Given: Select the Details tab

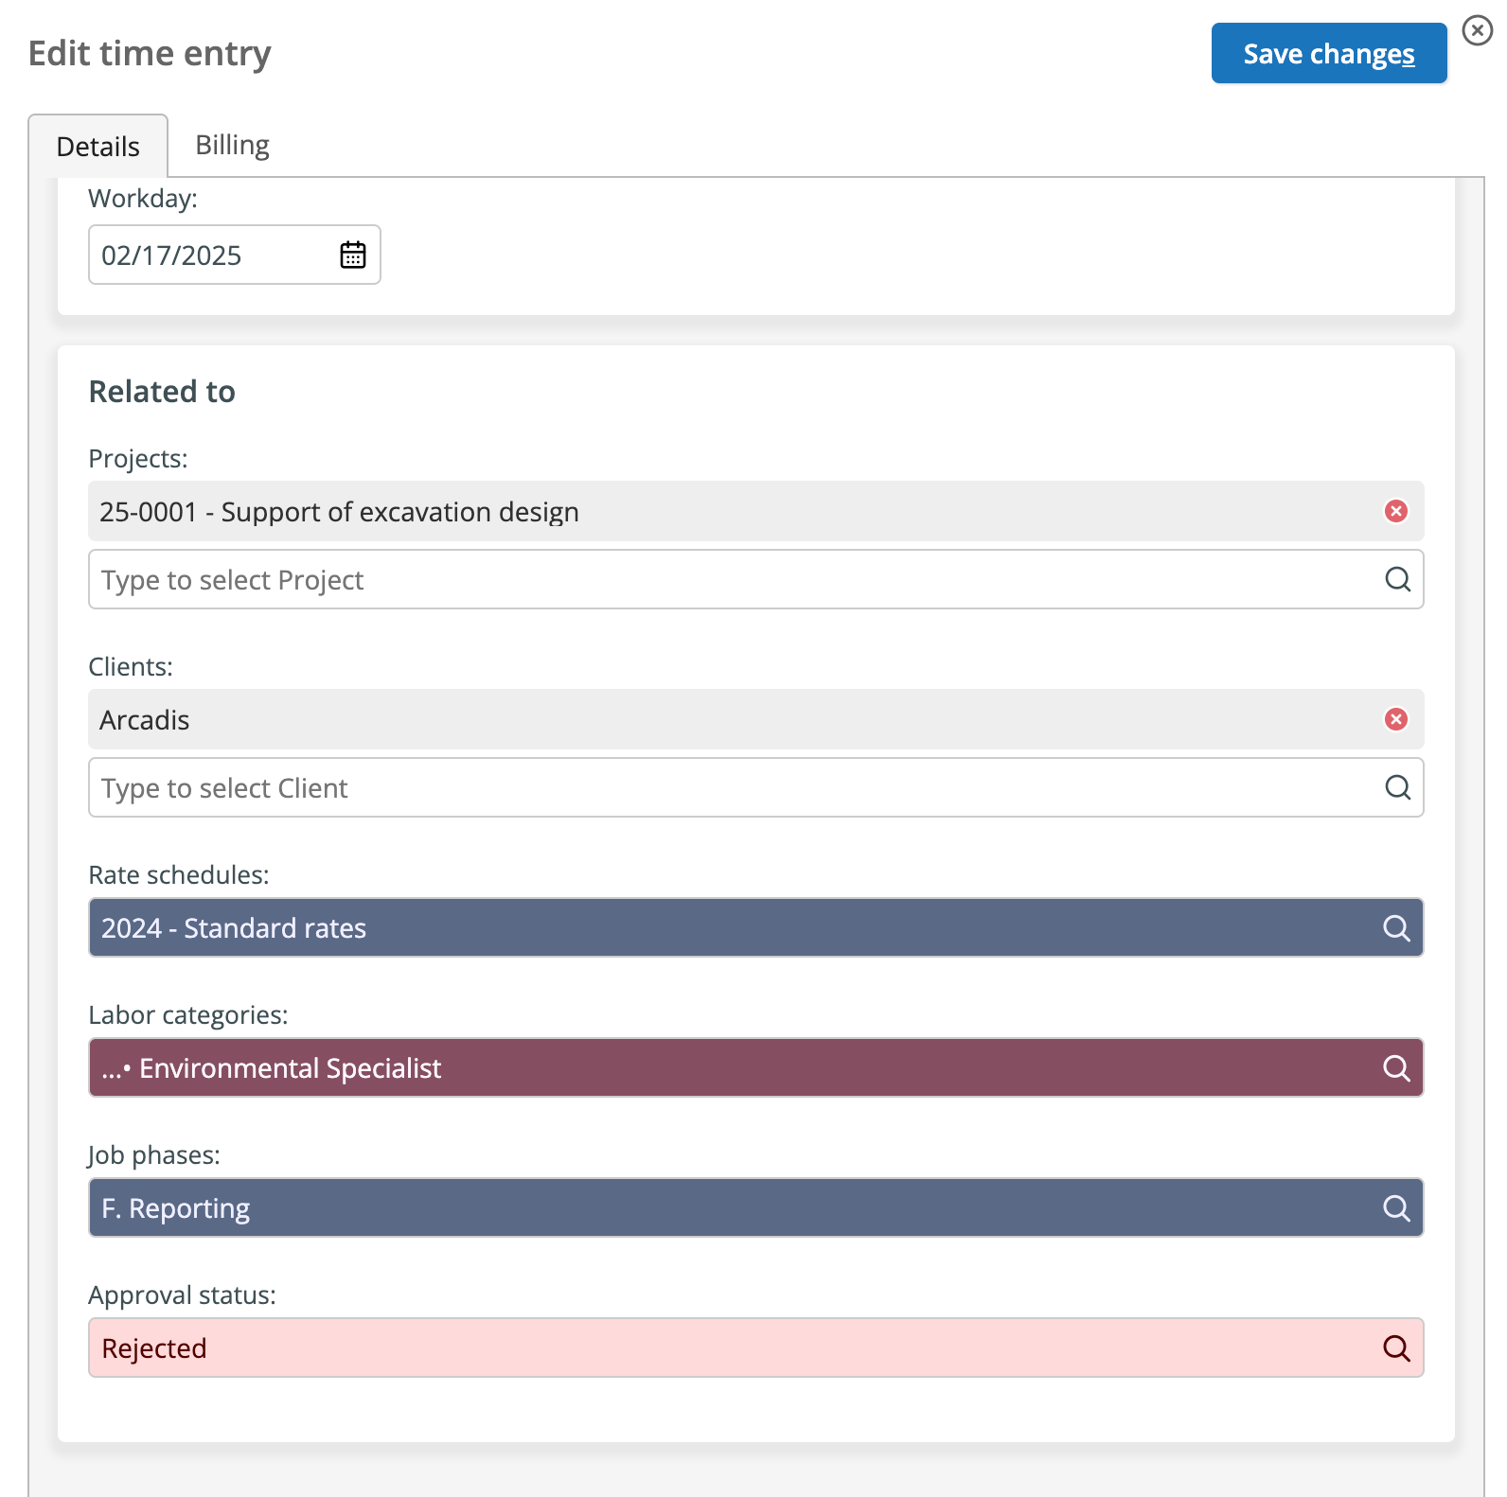Looking at the screenshot, I should pyautogui.click(x=98, y=147).
